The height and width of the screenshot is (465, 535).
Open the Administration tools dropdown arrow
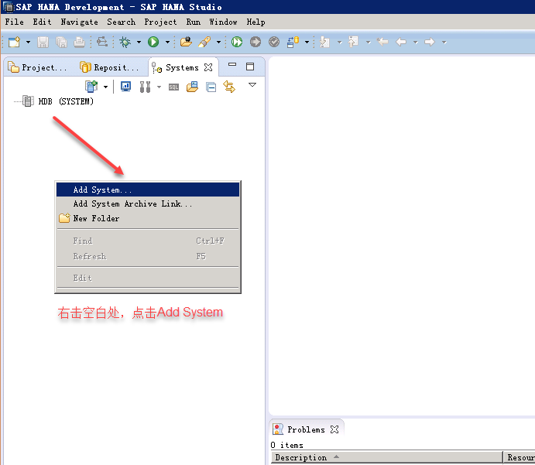tap(159, 87)
